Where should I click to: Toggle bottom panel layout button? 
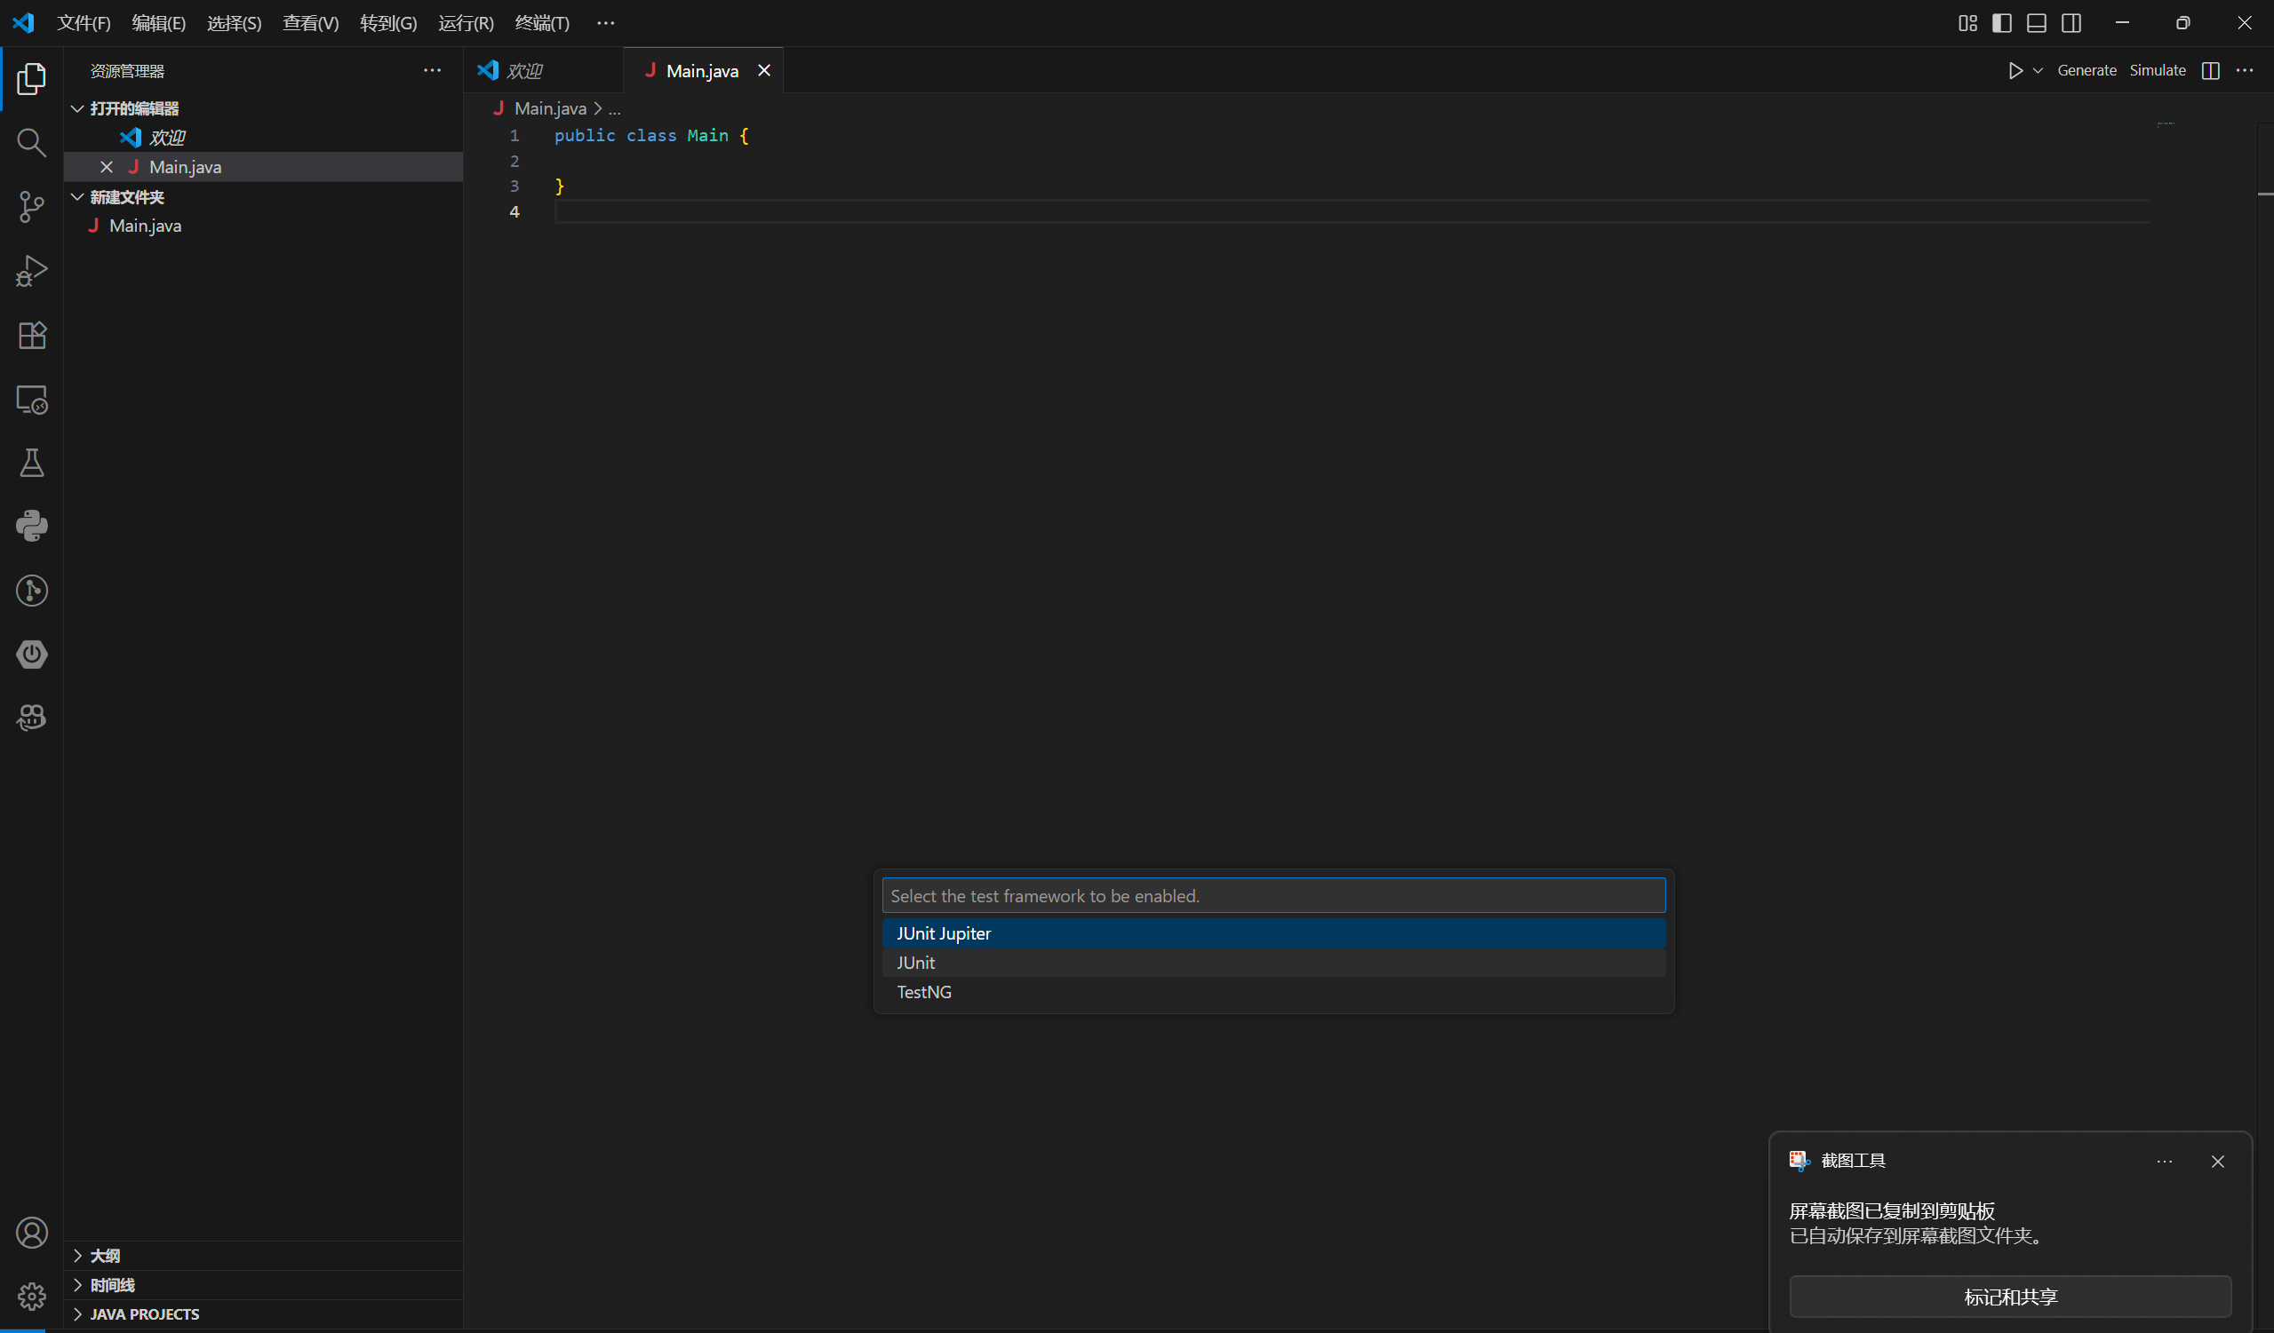click(x=2036, y=23)
